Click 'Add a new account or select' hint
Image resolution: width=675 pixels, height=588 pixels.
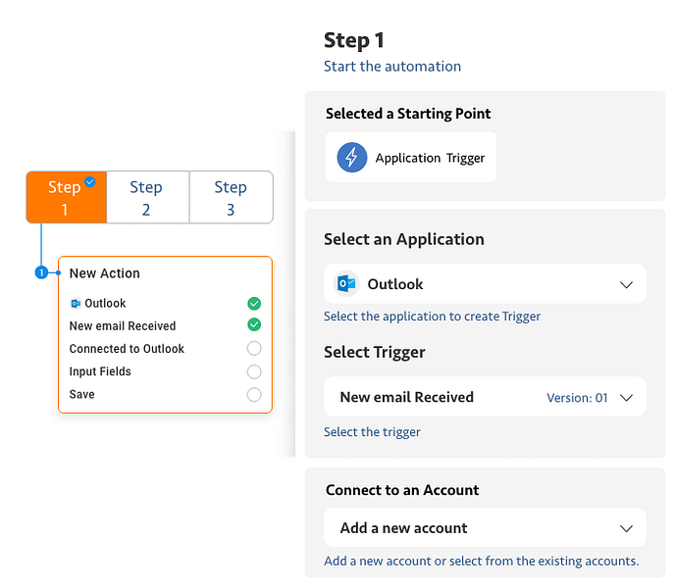(x=482, y=561)
